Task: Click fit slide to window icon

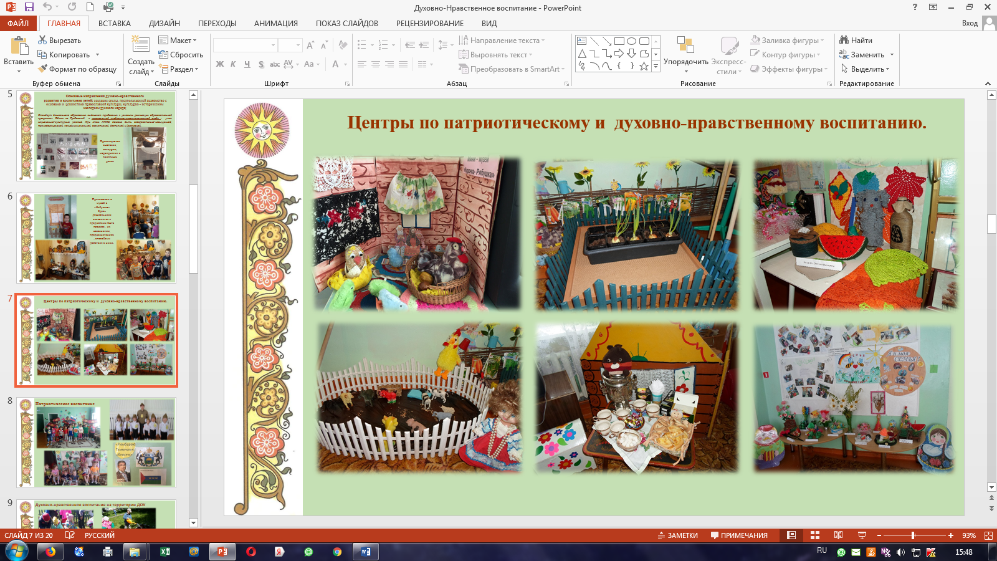Action: (988, 535)
